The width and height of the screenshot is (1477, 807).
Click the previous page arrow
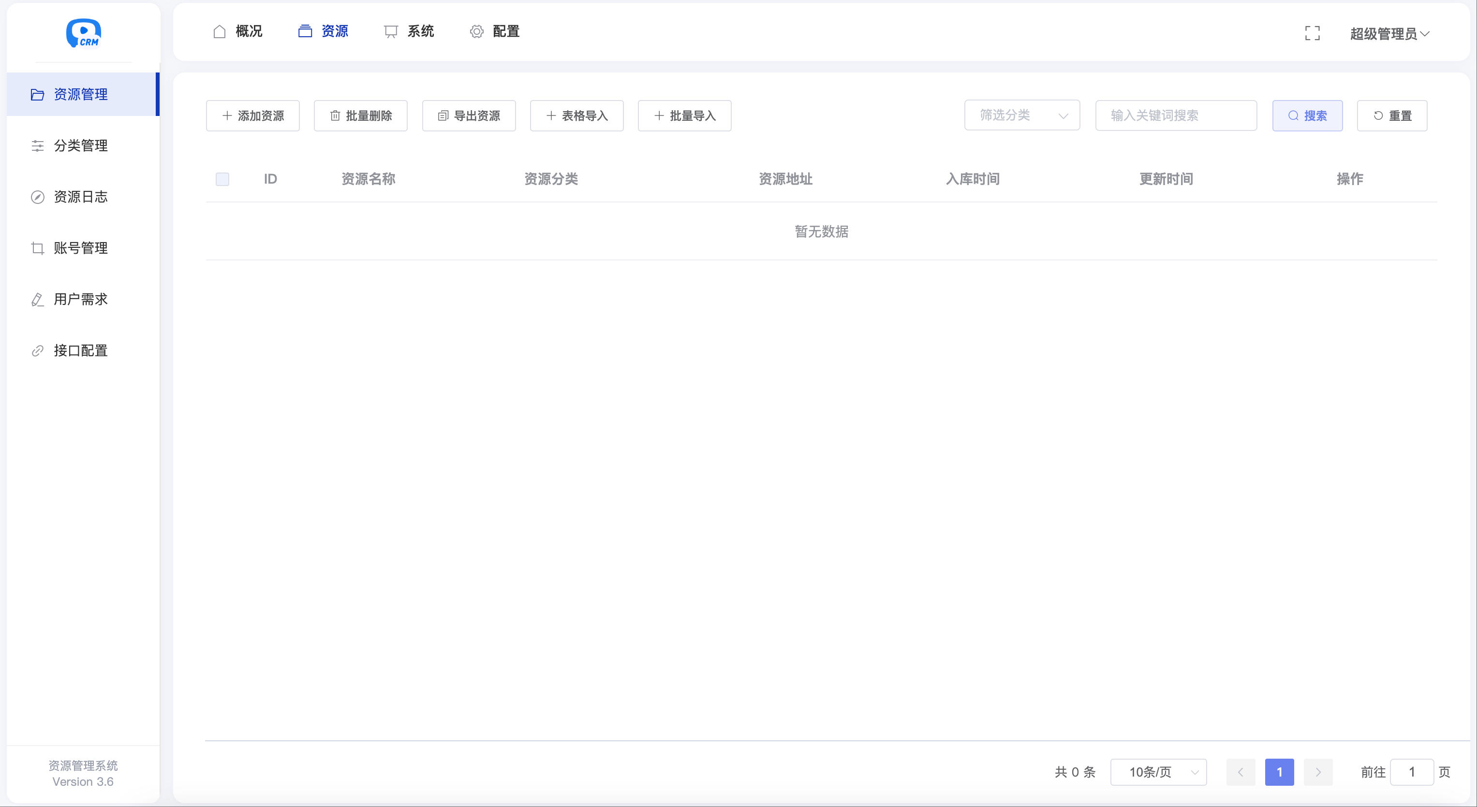click(1241, 772)
